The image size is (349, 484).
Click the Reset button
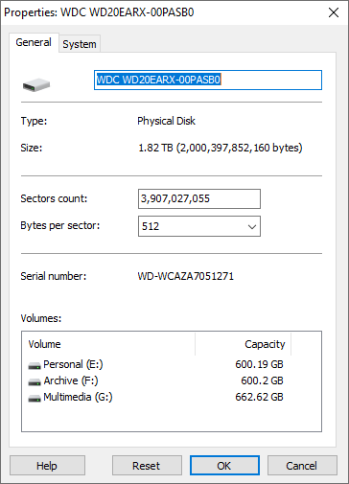click(147, 466)
